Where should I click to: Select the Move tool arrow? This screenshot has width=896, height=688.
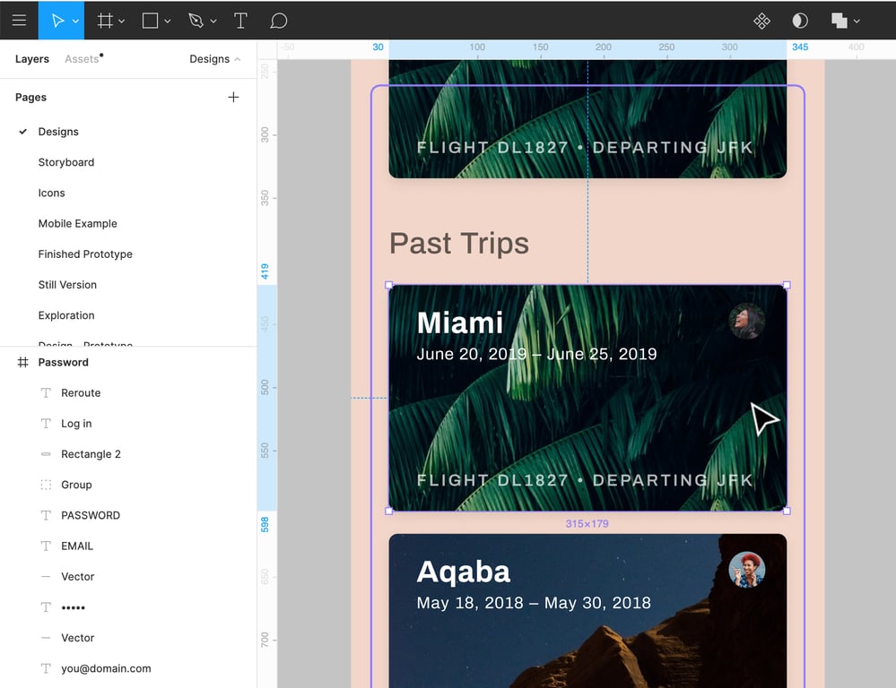tap(57, 20)
